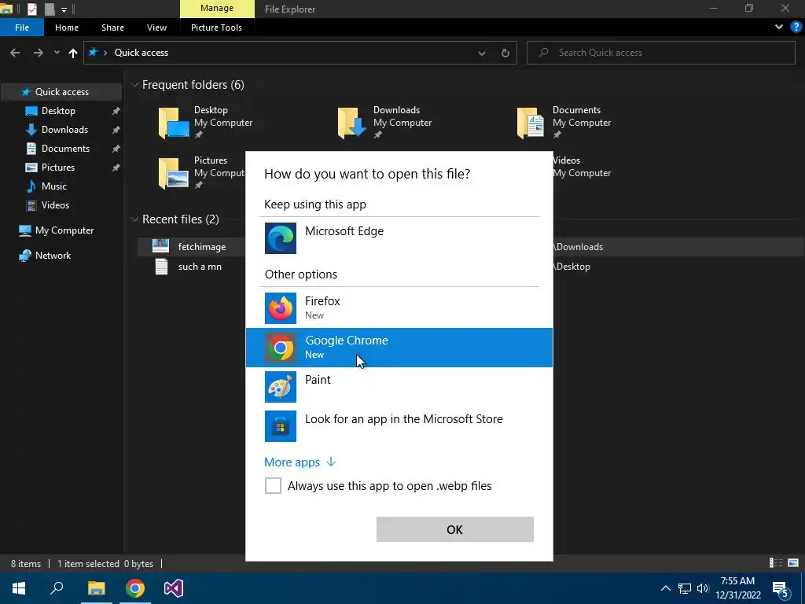
Task: Open the Picture Tools tab
Action: pyautogui.click(x=216, y=28)
